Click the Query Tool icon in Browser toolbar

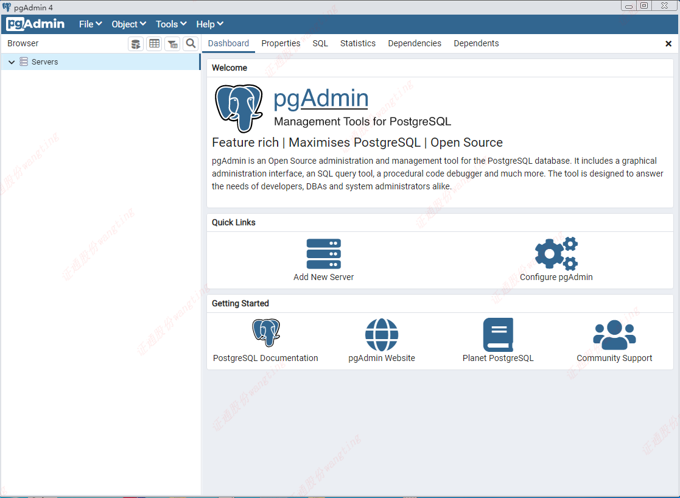136,44
